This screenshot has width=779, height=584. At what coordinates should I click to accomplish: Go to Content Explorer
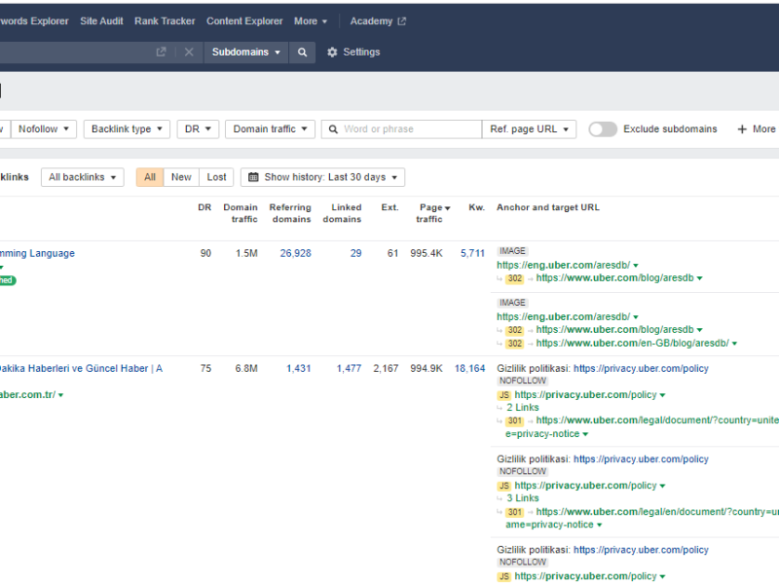(x=244, y=21)
